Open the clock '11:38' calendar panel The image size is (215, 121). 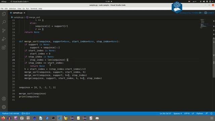[x=107, y=1]
